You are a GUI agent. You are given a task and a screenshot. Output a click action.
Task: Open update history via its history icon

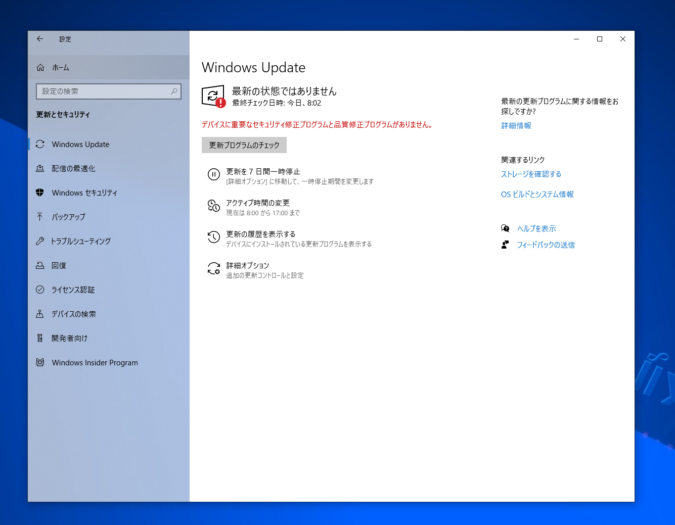[214, 237]
